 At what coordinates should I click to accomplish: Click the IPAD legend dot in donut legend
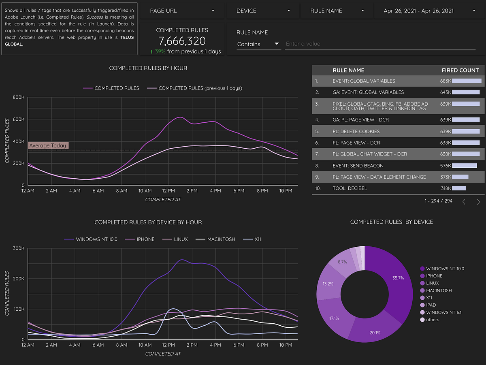pos(422,305)
